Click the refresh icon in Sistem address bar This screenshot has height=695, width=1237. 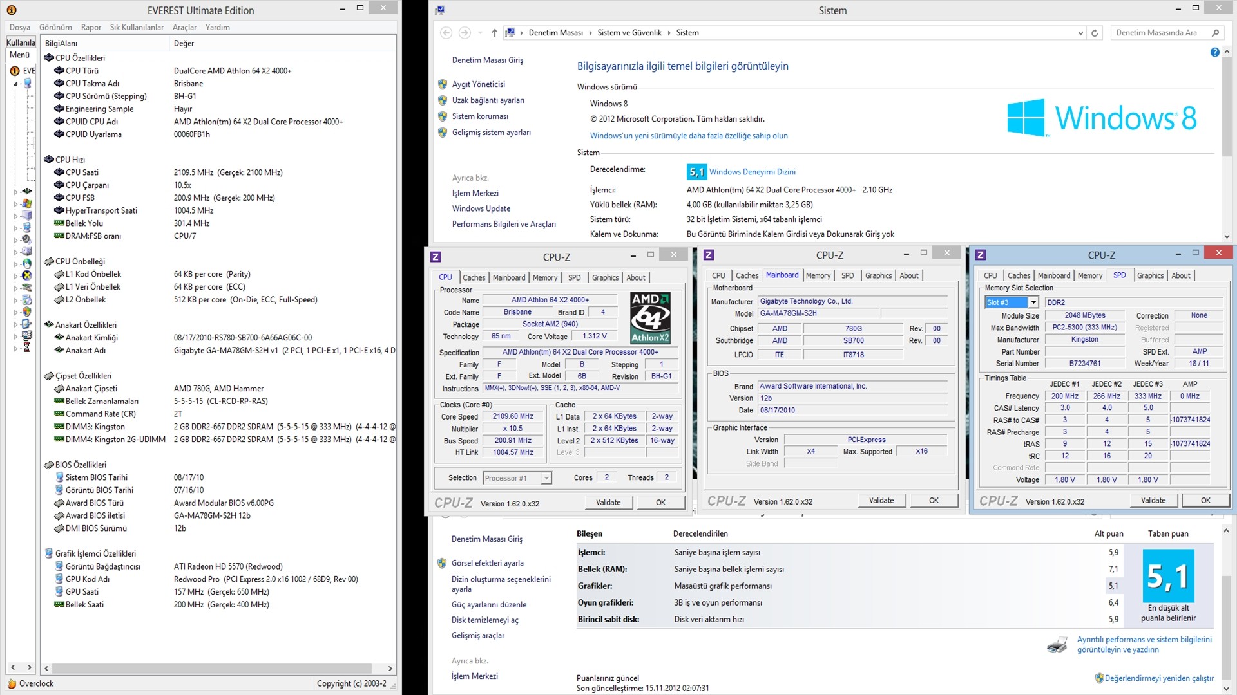coord(1095,33)
